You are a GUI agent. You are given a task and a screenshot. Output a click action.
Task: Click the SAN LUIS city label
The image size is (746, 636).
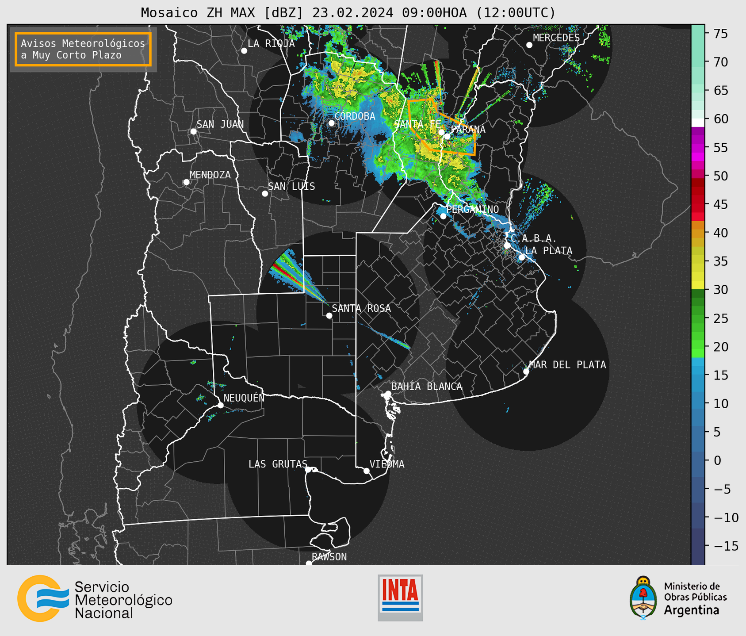(291, 187)
